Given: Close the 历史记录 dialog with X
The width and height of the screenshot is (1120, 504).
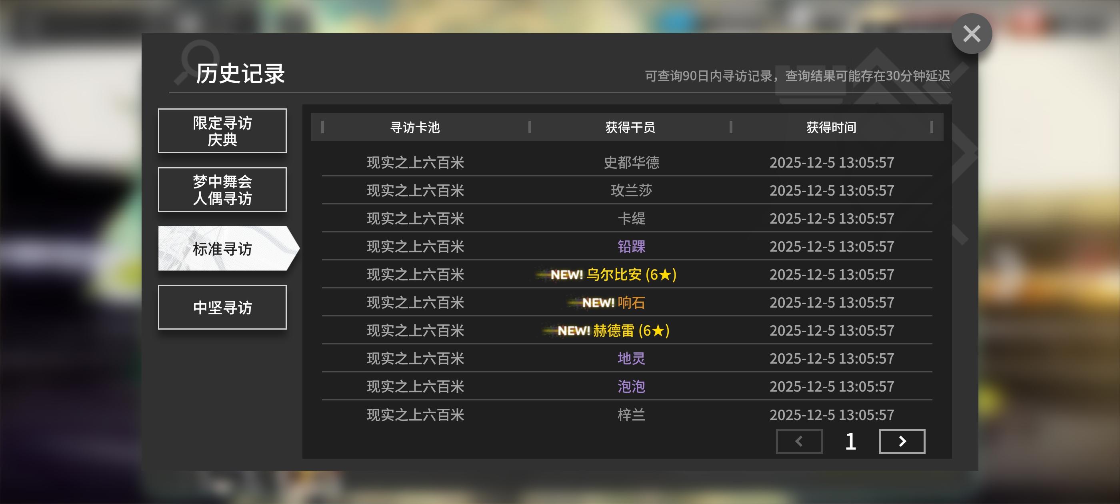Looking at the screenshot, I should point(971,34).
